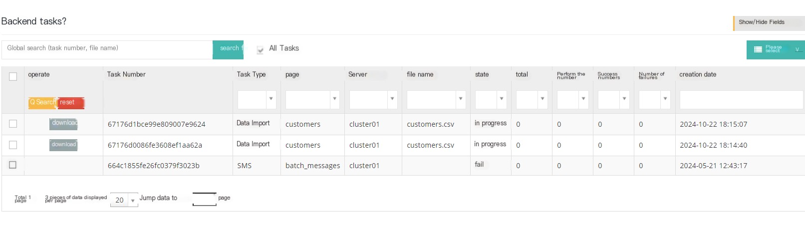Download the second Data Import task file
This screenshot has width=805, height=230.
point(63,145)
